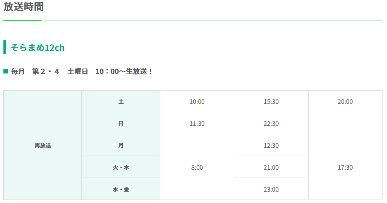Image resolution: width=387 pixels, height=203 pixels.
Task: Click the 火・木 day header cell
Action: [121, 167]
